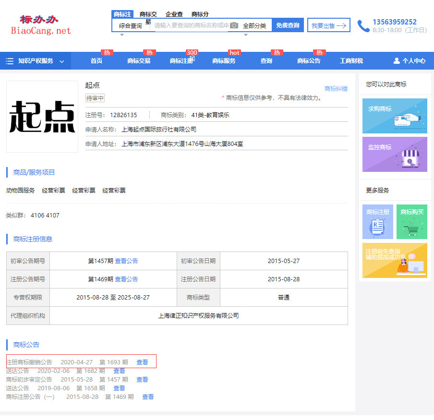Select the 商标分 search tab
Viewport: 434px width, 420px height.
pyautogui.click(x=200, y=14)
